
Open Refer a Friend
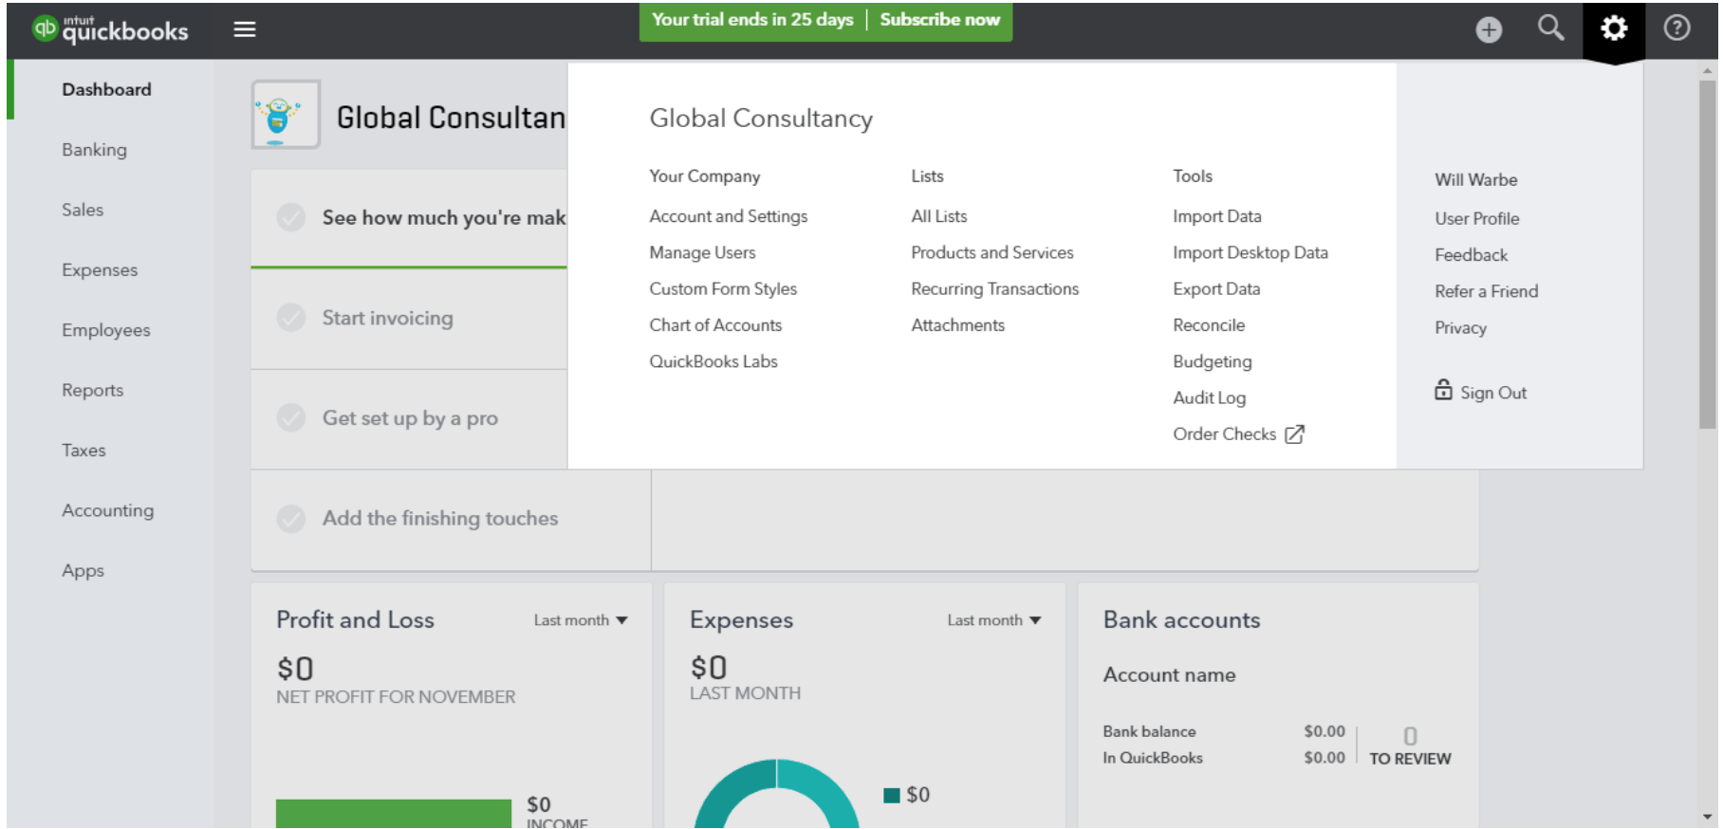pos(1487,291)
